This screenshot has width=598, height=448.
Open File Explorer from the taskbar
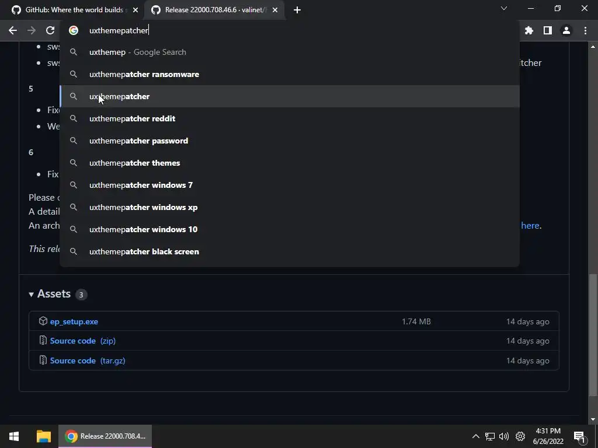(x=43, y=436)
